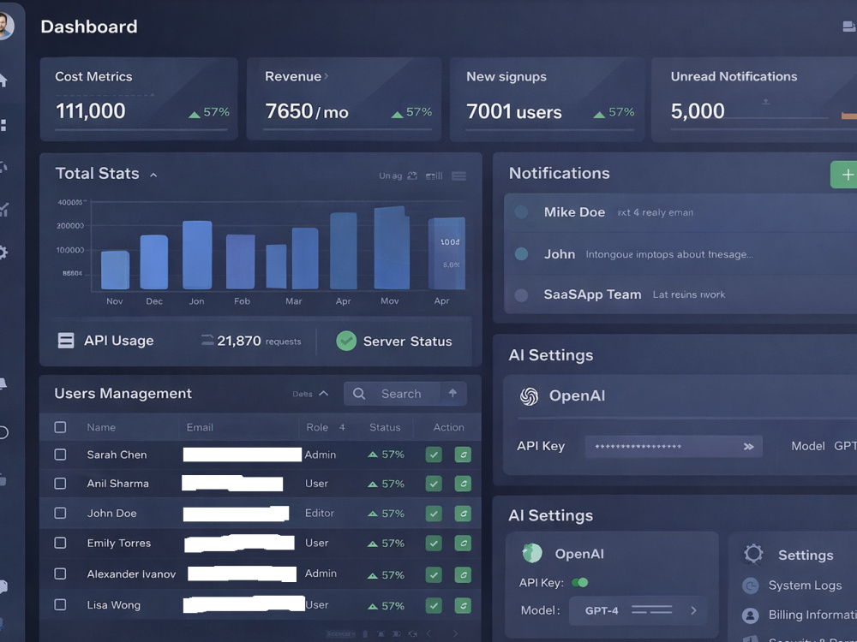Image resolution: width=857 pixels, height=642 pixels.
Task: Open System Logs icon
Action: (x=751, y=586)
